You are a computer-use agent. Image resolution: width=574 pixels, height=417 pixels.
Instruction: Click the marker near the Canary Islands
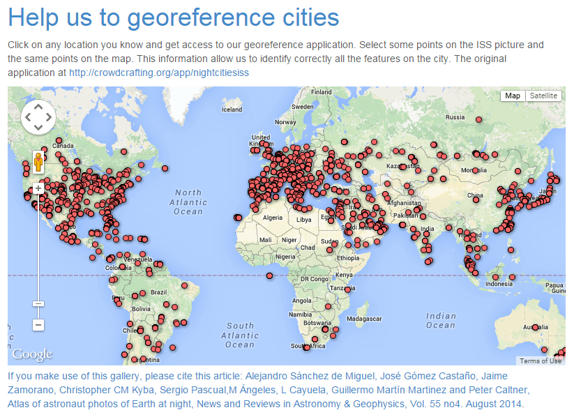click(238, 218)
